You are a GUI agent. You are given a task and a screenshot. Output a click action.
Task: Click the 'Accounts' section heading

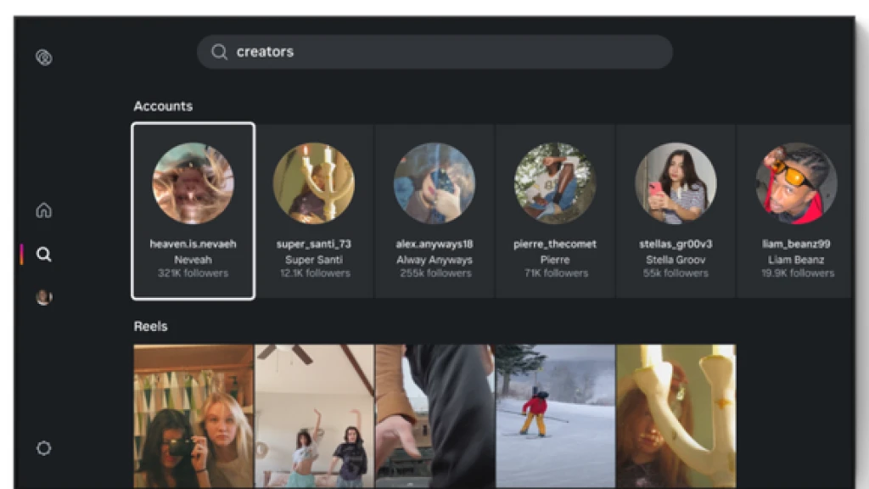(x=163, y=106)
